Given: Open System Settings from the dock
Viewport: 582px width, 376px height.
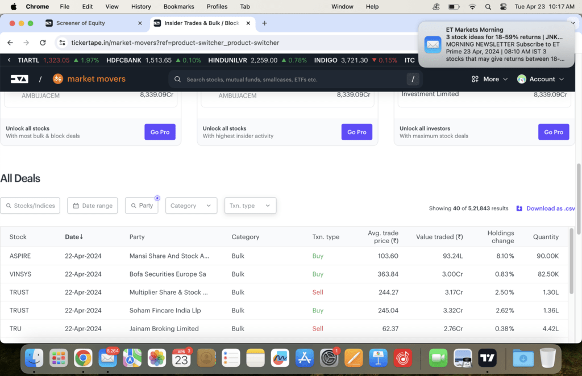Looking at the screenshot, I should point(329,358).
